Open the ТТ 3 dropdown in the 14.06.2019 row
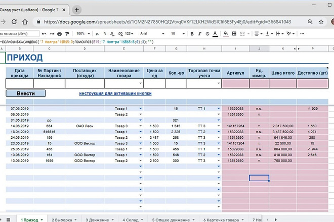334x222 pixels. [219, 126]
